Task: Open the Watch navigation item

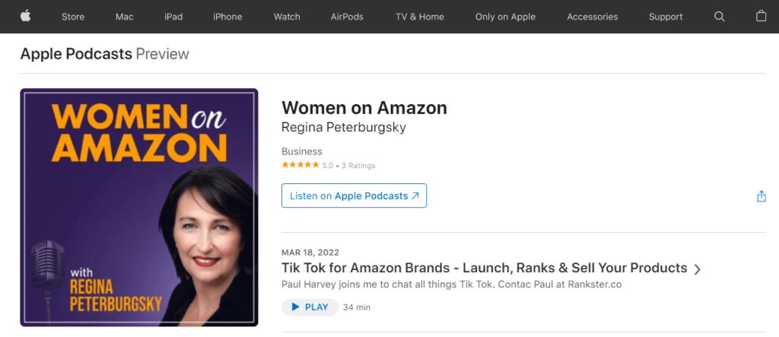Action: click(287, 17)
